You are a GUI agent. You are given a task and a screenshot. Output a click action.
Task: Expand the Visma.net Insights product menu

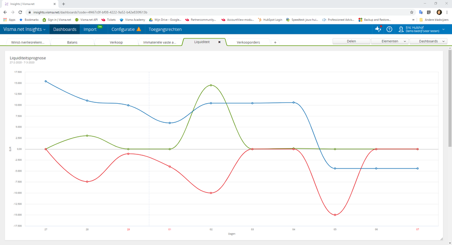point(24,29)
